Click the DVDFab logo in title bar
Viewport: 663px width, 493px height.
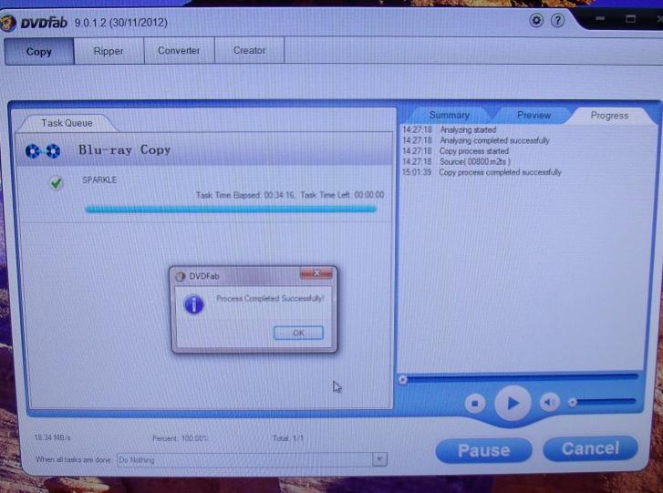point(8,23)
